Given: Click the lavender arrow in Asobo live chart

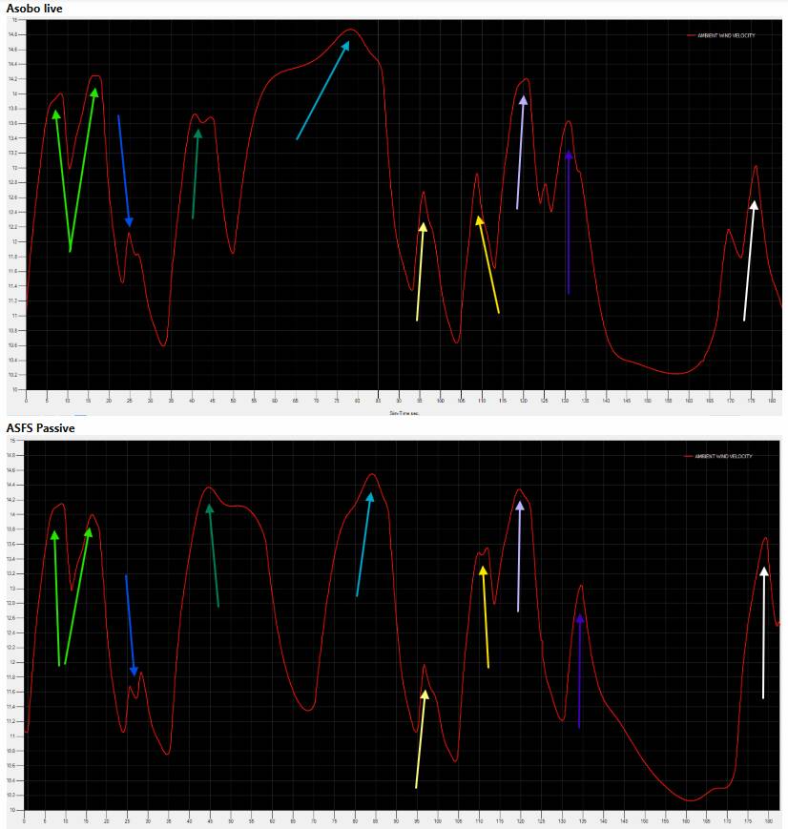Looking at the screenshot, I should pyautogui.click(x=520, y=152).
